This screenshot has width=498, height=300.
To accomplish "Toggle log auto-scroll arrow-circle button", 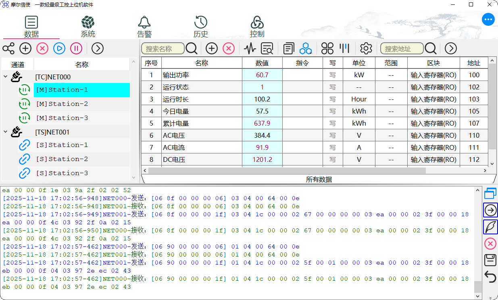I will click(x=490, y=210).
